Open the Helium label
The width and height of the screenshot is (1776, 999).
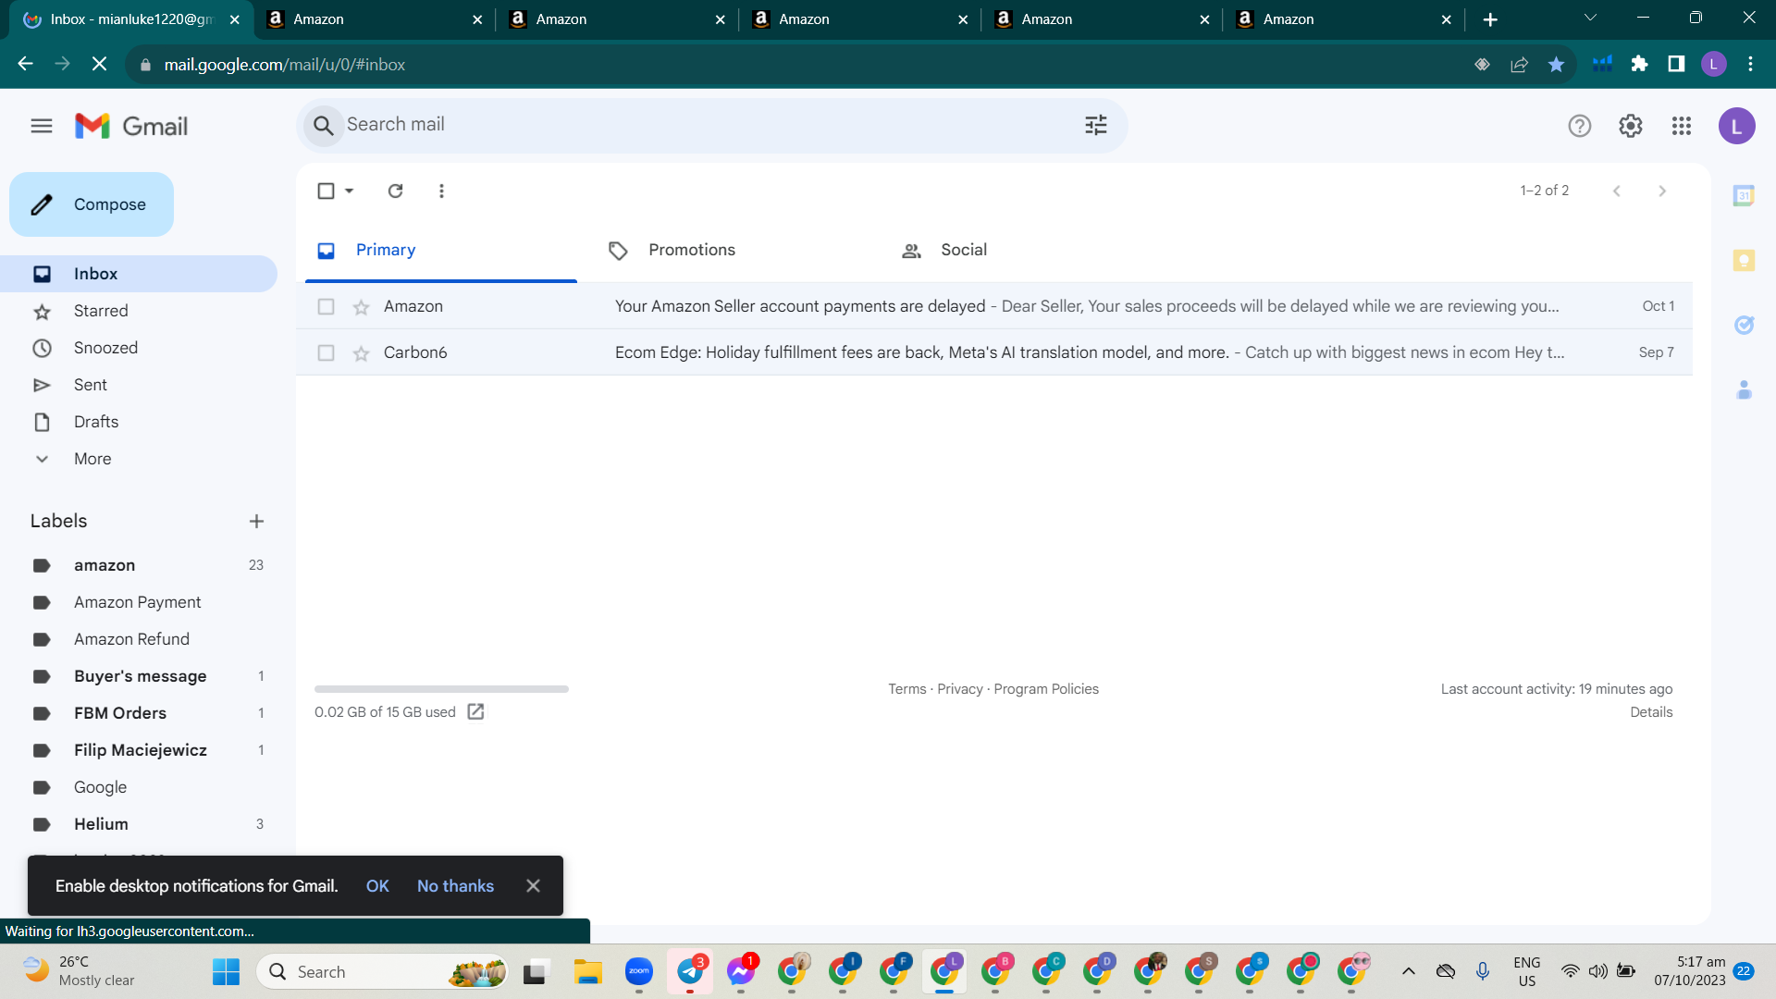click(x=139, y=824)
